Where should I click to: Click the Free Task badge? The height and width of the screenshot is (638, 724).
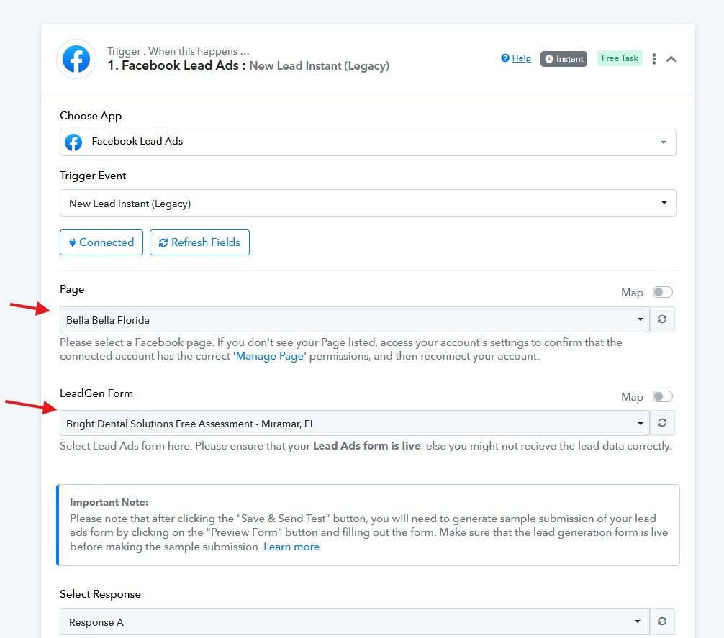(620, 58)
